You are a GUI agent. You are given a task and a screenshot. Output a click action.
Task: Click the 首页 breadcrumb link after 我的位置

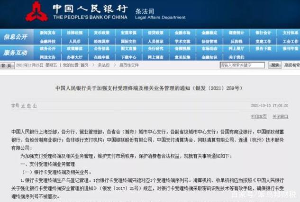[84, 65]
